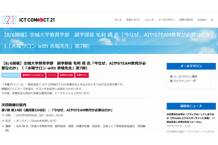Image resolution: width=218 pixels, height=145 pixels.
Task: Click the ICT CONNECT 21 logo
Action: point(28,20)
